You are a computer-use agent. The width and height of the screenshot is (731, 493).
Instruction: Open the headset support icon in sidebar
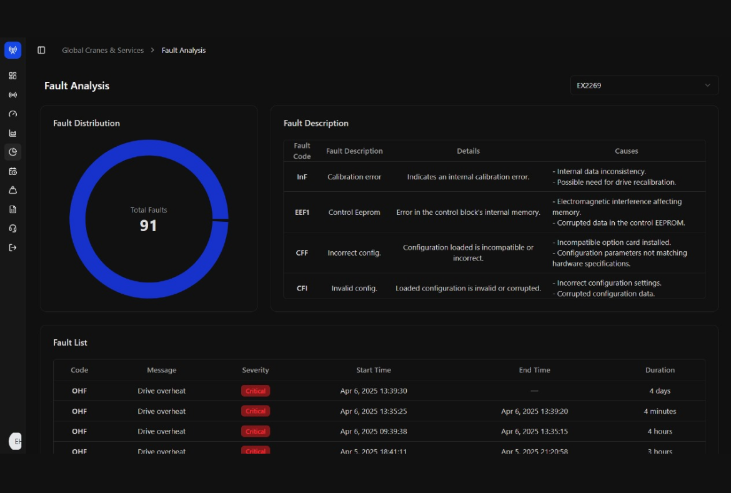coord(12,229)
